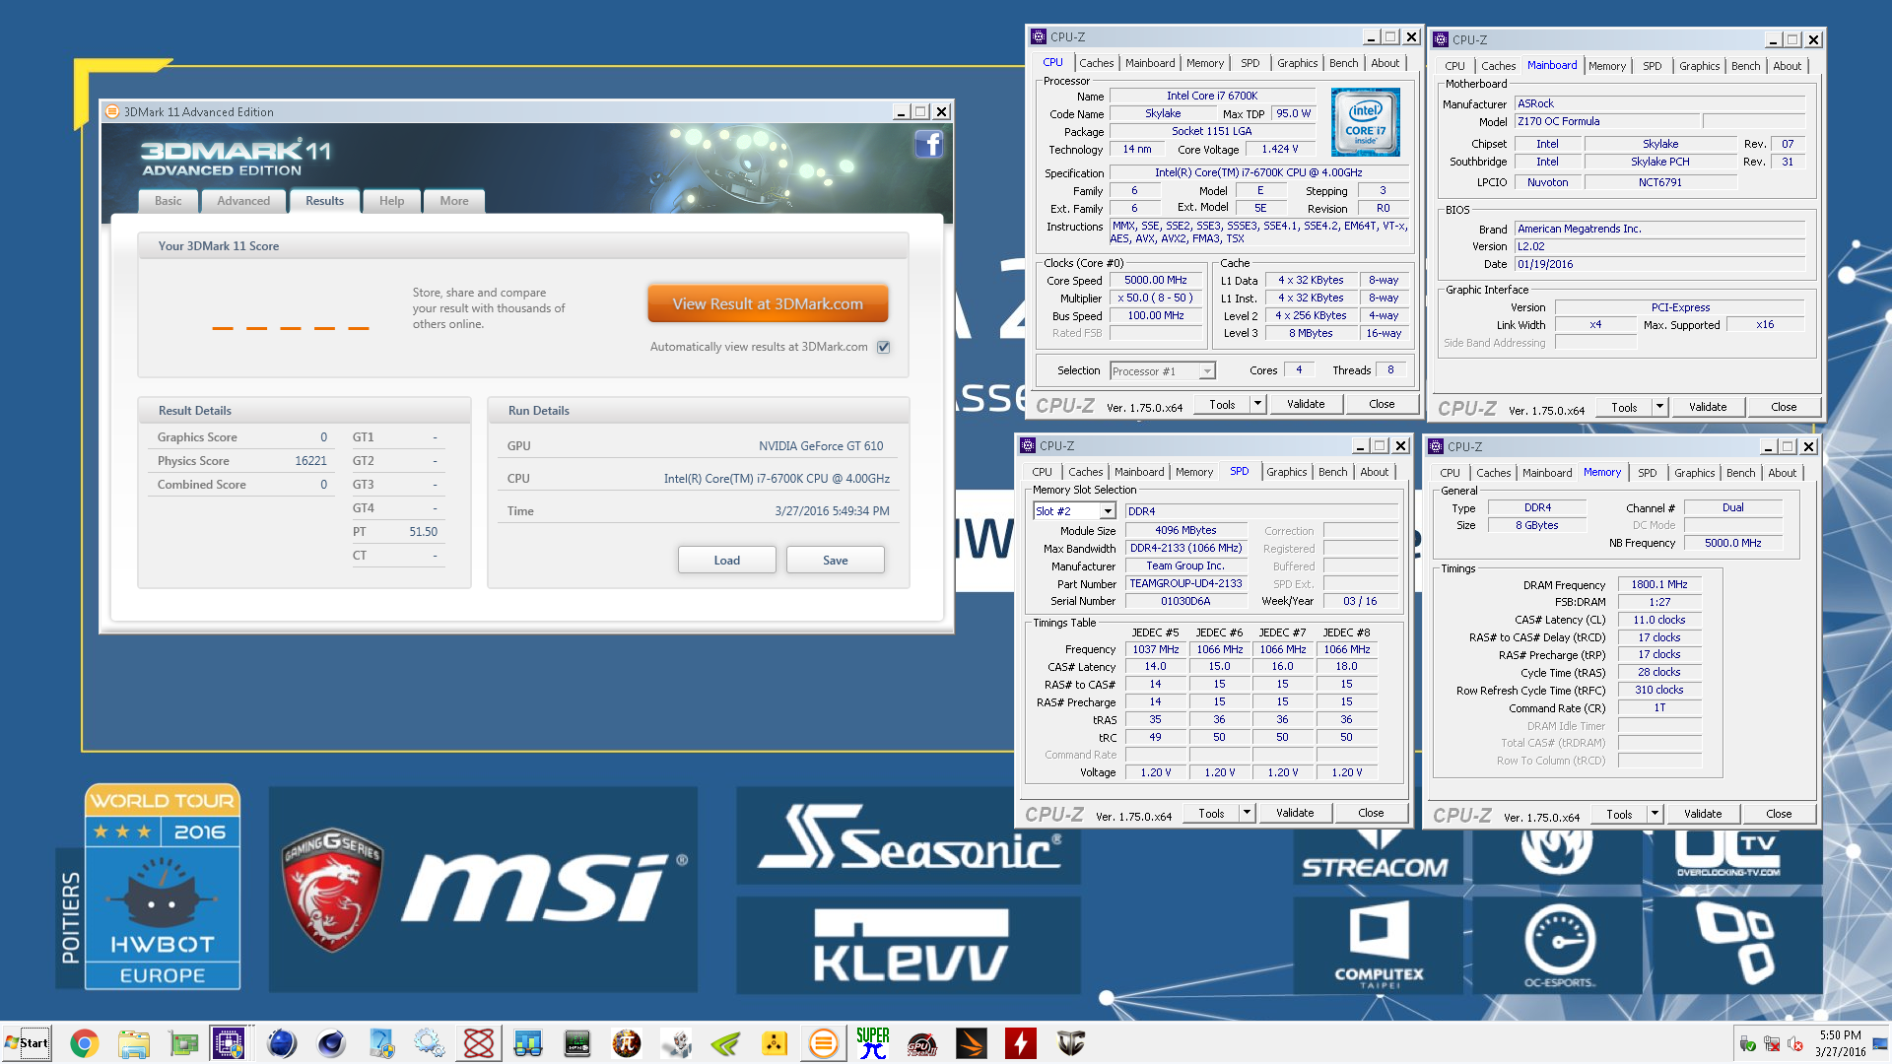Open the Help tab in 3DMark 11
The height and width of the screenshot is (1064, 1892).
pyautogui.click(x=391, y=201)
